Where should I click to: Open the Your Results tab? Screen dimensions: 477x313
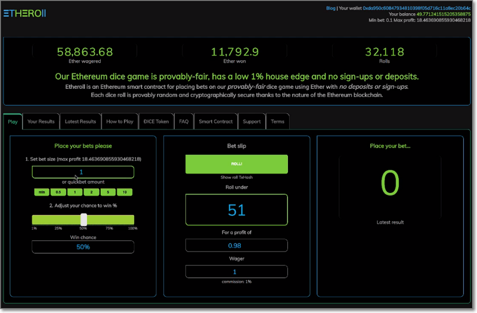click(41, 122)
